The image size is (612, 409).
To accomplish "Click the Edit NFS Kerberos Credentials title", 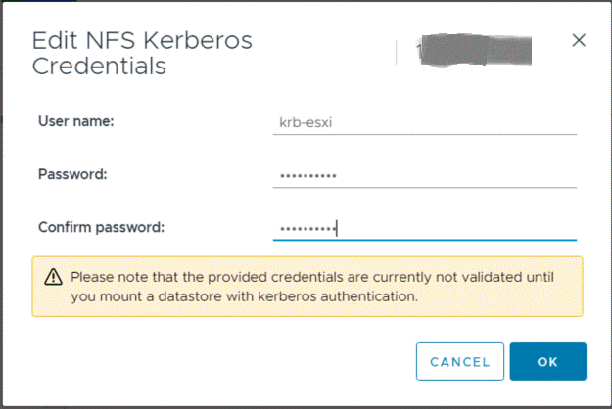I will point(142,54).
